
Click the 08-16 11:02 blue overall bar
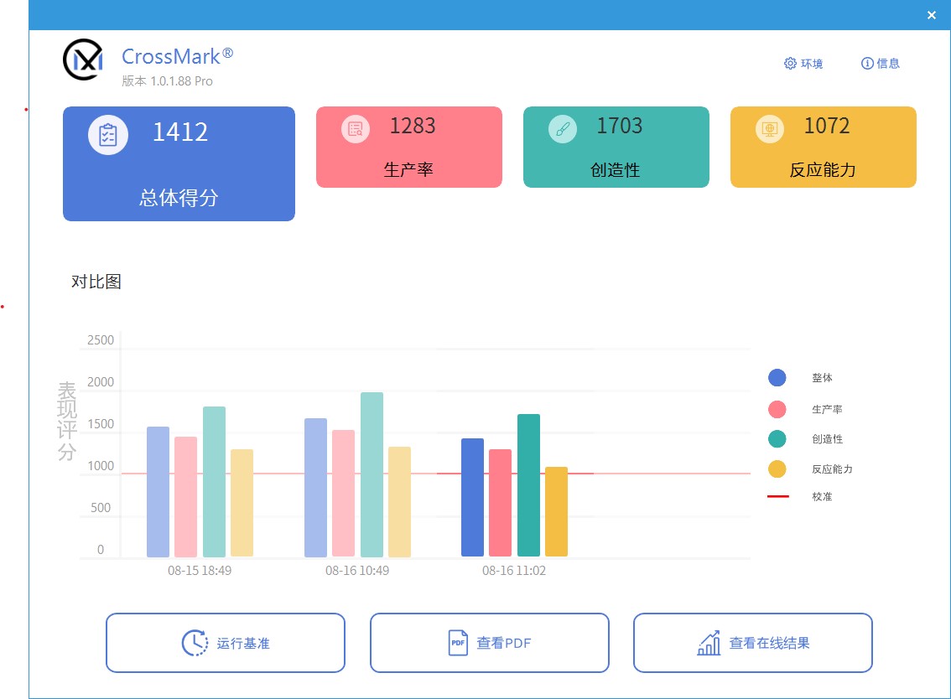click(x=472, y=498)
